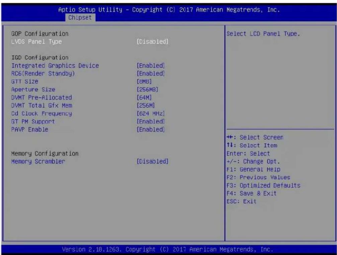Click the 'F2: Previous Values' hint
This screenshot has height=255, width=337.
click(x=258, y=177)
